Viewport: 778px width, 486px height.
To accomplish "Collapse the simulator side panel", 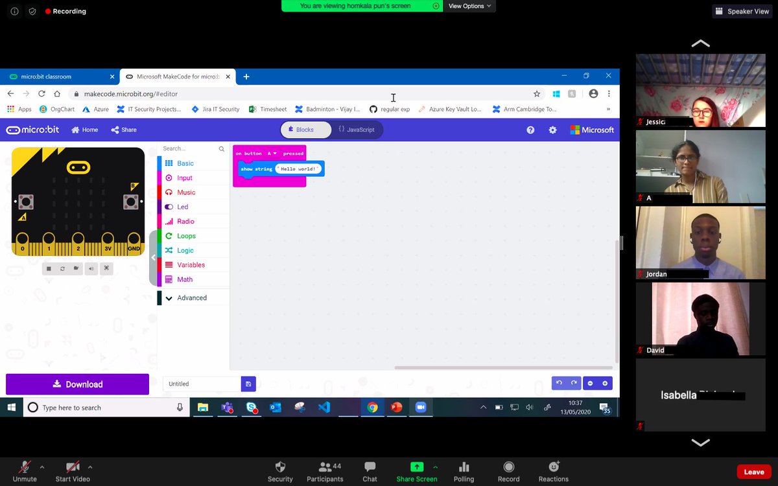I will 153,257.
